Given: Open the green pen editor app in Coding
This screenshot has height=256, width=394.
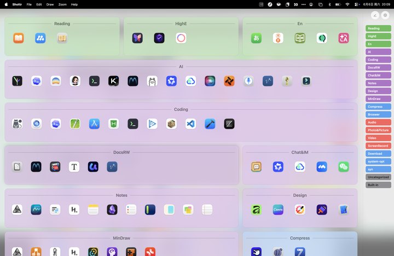Looking at the screenshot, I should pyautogui.click(x=75, y=124).
